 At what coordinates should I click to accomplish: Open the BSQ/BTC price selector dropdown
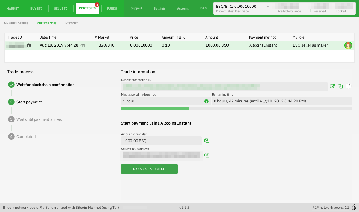[268, 6]
